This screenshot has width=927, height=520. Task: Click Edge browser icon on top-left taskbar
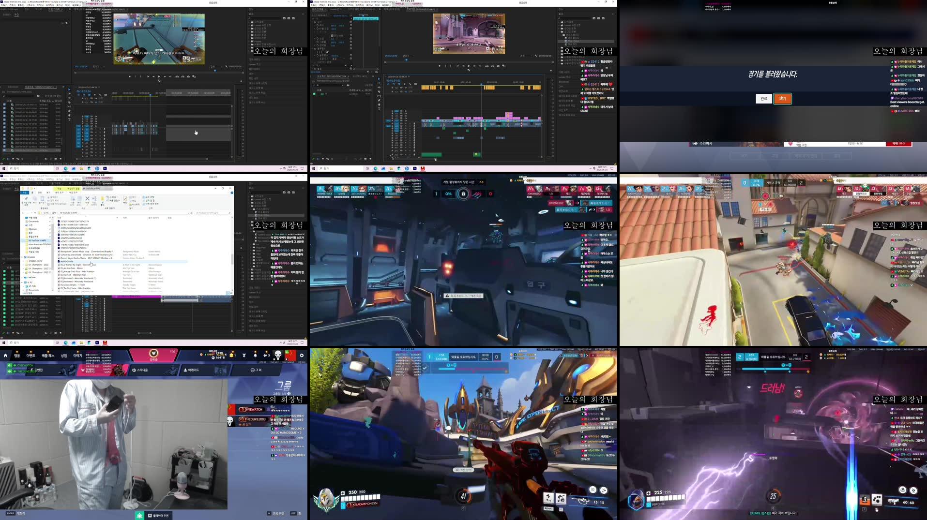tap(66, 168)
